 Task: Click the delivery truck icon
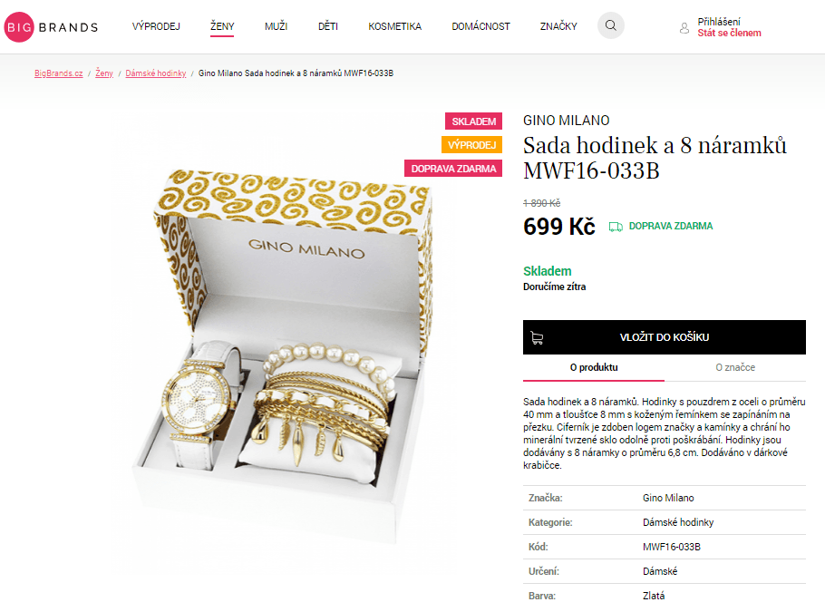[616, 227]
